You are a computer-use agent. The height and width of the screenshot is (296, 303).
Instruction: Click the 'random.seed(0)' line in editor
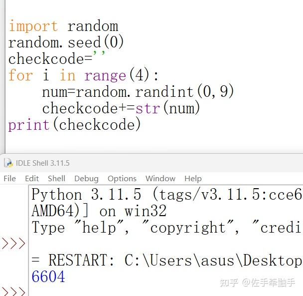click(66, 42)
